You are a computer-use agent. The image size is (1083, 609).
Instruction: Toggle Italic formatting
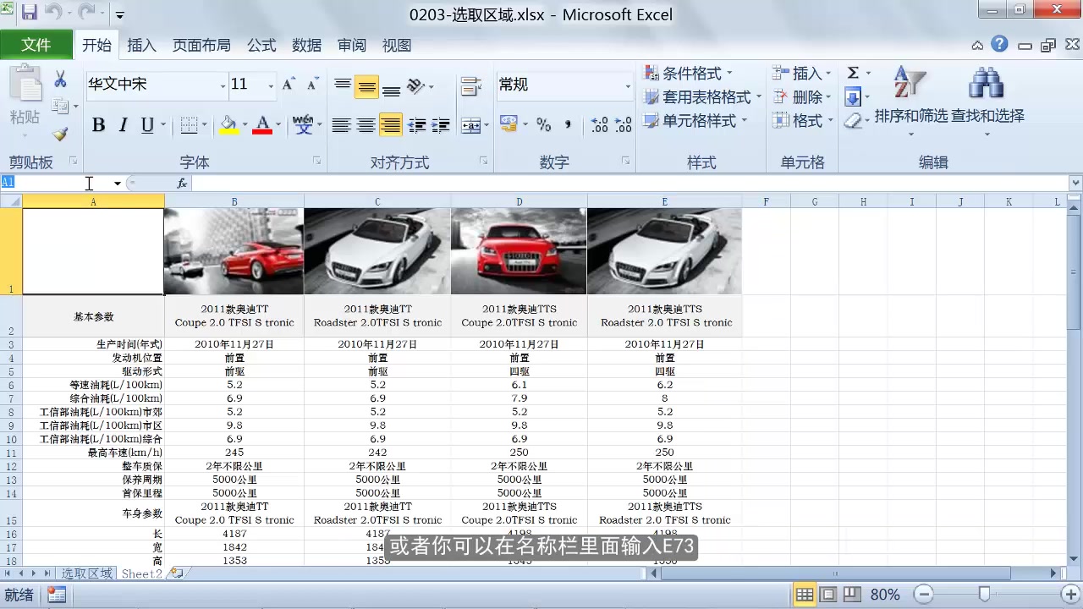(123, 125)
